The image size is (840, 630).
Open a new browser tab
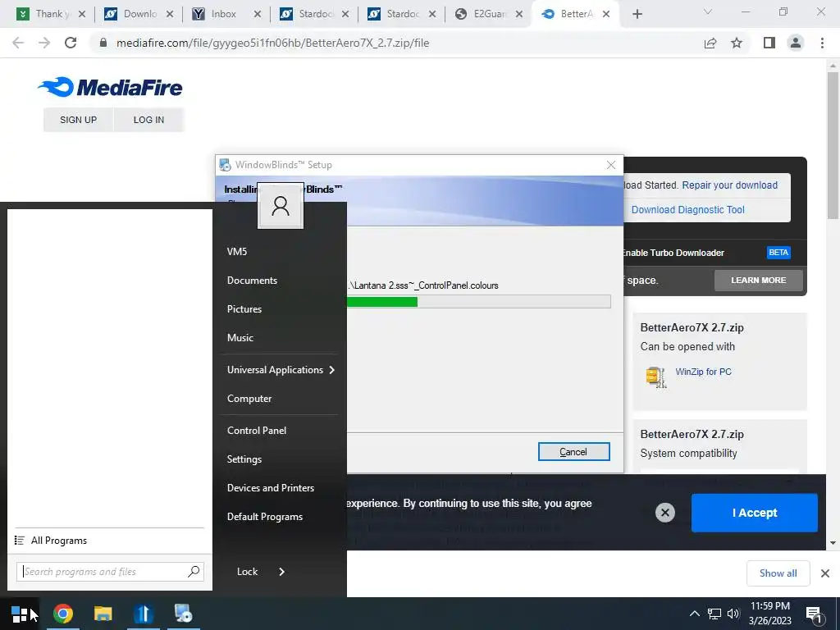point(637,14)
